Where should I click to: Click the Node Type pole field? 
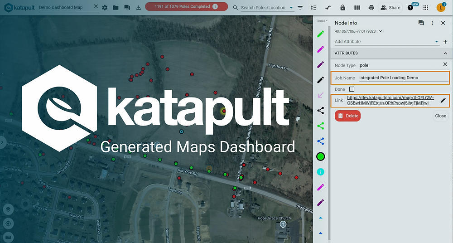click(400, 65)
